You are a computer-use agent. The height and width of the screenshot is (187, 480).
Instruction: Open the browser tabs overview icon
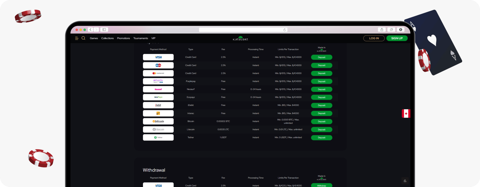[391, 30]
